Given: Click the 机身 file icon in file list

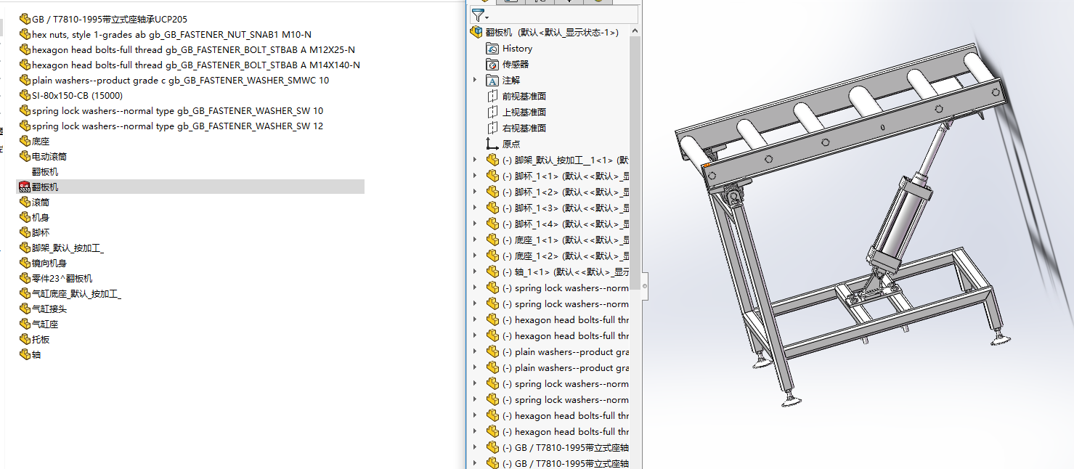Looking at the screenshot, I should pyautogui.click(x=25, y=217).
